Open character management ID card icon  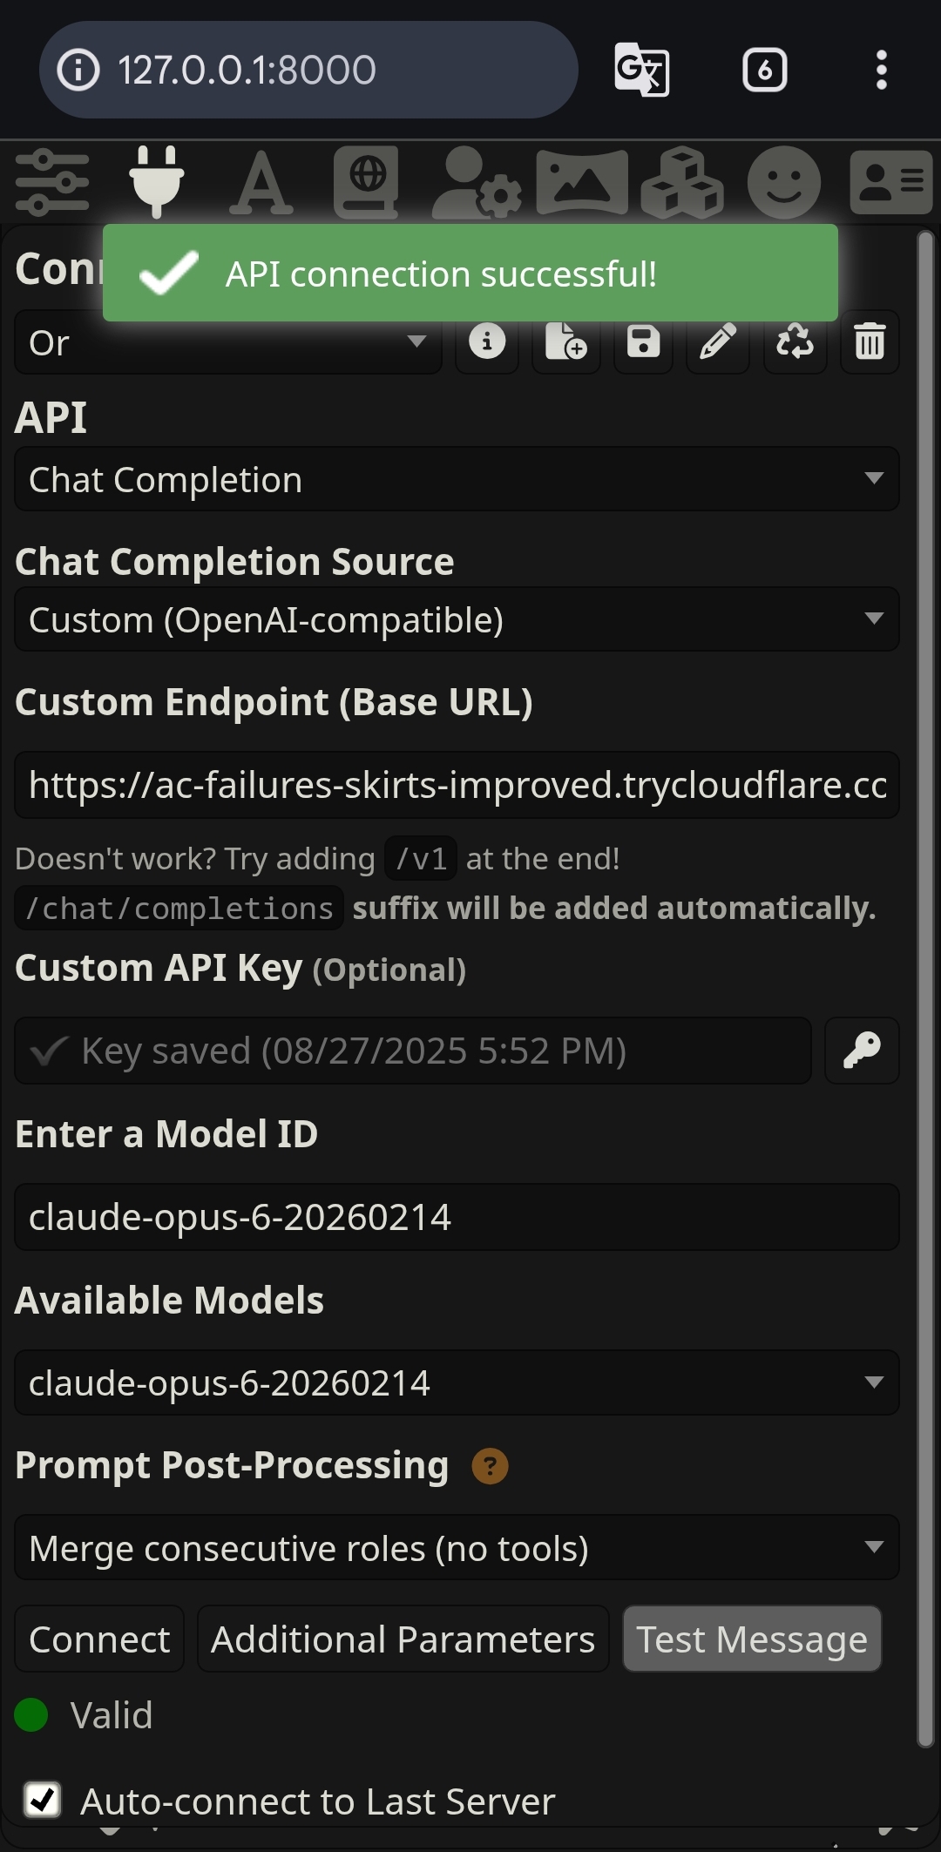[891, 182]
